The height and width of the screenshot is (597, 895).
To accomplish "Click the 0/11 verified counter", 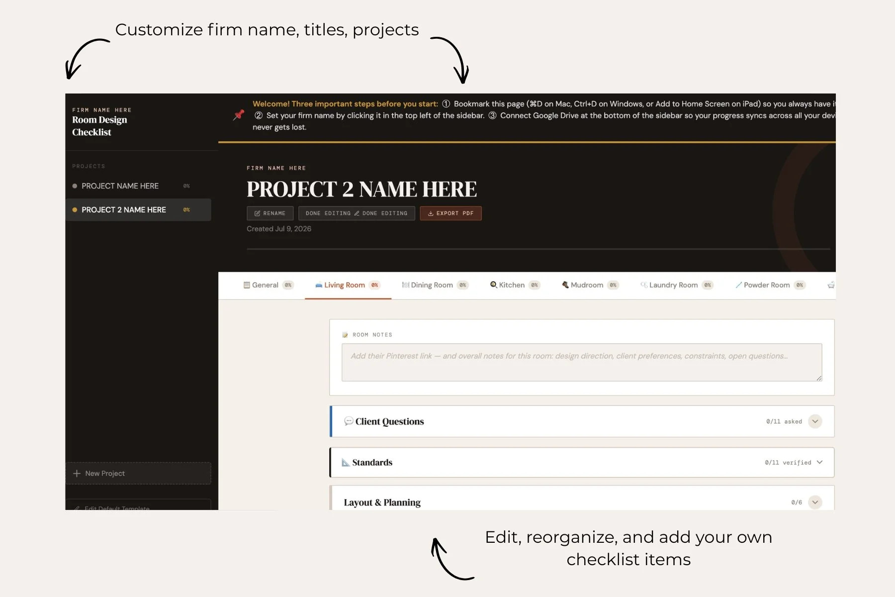I will 788,463.
